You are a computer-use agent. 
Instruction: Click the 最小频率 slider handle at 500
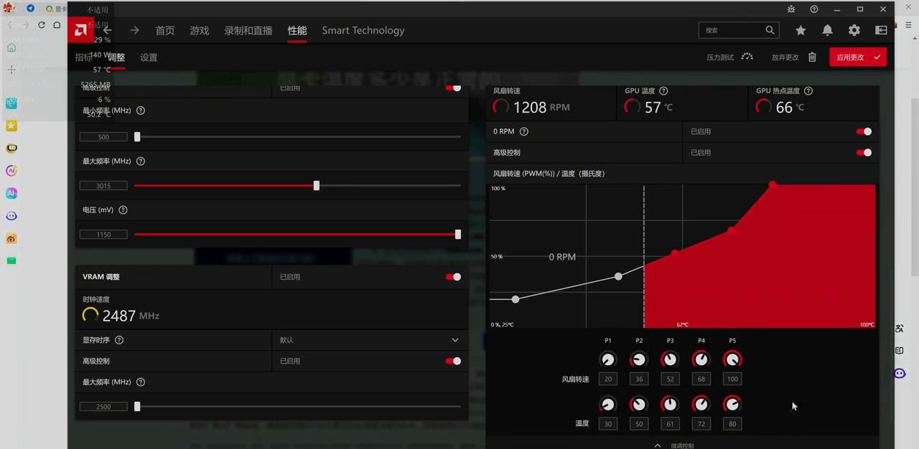(137, 136)
